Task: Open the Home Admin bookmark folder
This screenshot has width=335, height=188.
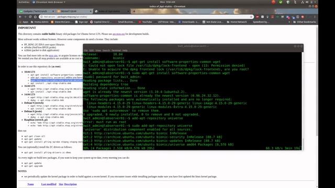Action: pos(40,22)
